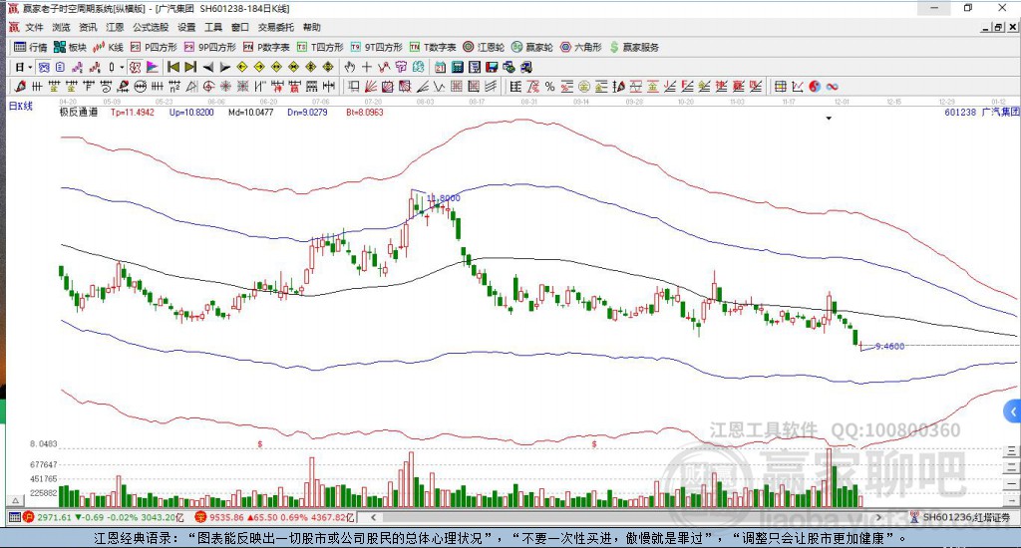The width and height of the screenshot is (1021, 548).
Task: Open the 六角形 hexagon tool
Action: point(581,47)
